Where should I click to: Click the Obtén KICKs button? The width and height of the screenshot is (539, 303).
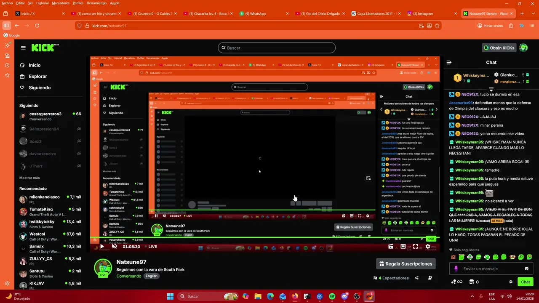coord(499,48)
